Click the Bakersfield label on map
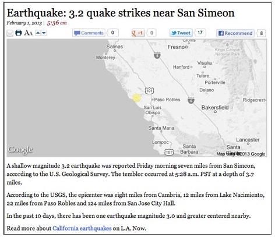Screen dimensions: 275x237 pos(215,108)
